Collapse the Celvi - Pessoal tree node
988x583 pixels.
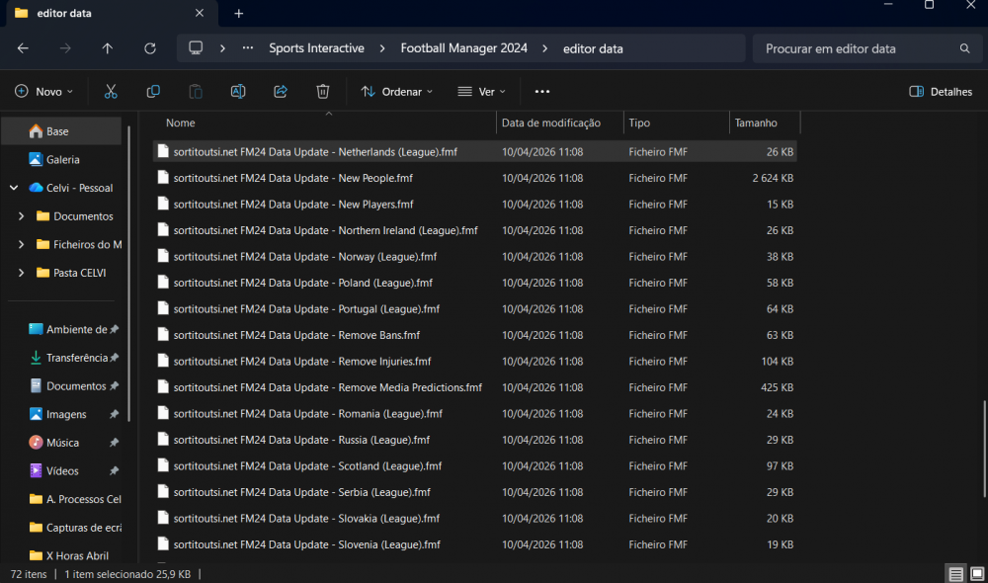[14, 188]
